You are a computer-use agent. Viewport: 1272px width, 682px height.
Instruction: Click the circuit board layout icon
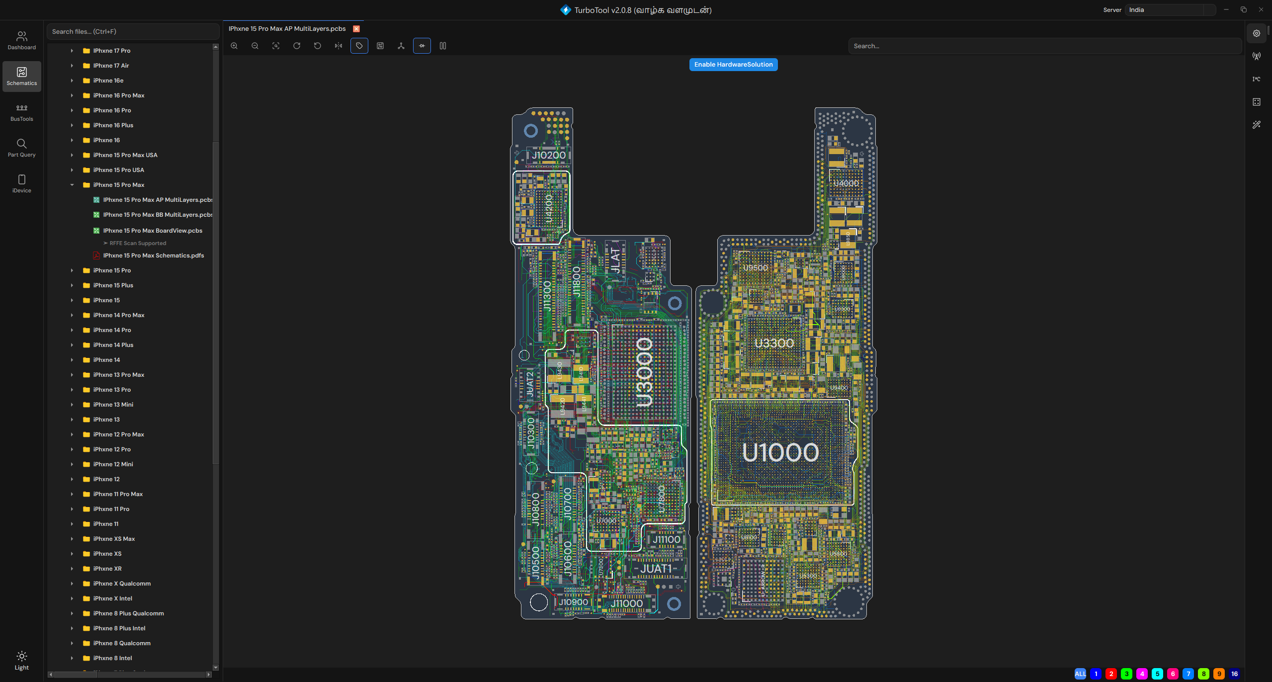pos(380,46)
